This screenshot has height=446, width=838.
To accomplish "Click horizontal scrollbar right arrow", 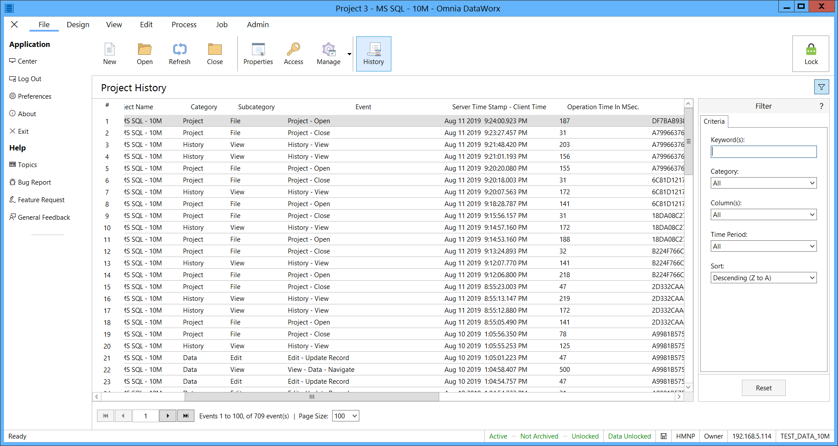I will 679,397.
